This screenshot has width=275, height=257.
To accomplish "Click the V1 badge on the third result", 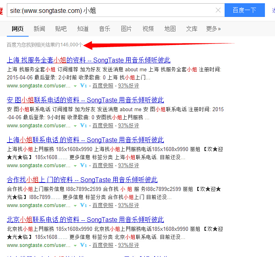I will [83, 166].
